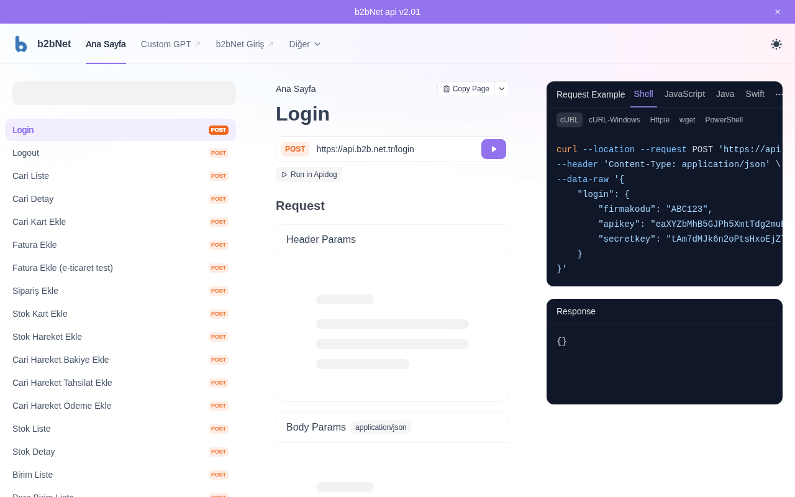Open the Stok Hareket Ekle endpoint
This screenshot has width=795, height=497.
tap(120, 337)
